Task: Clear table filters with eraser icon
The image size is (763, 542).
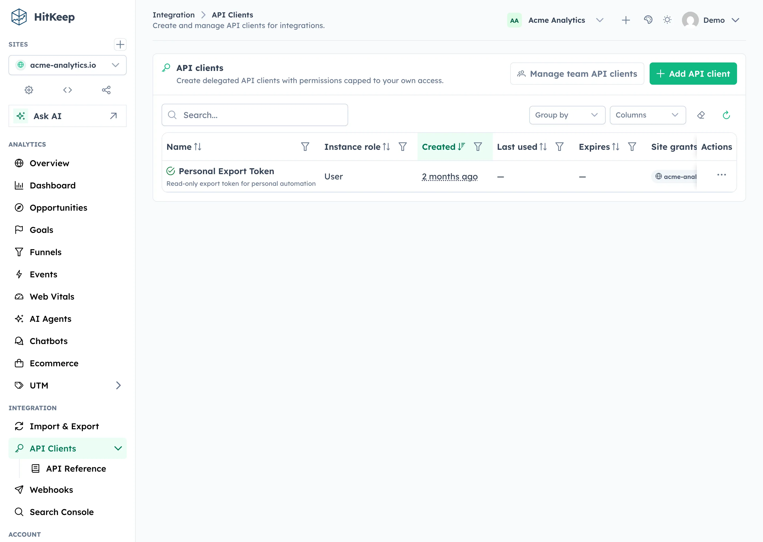Action: point(701,115)
